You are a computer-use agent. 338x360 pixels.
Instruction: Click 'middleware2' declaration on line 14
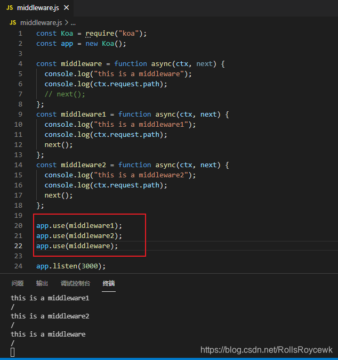tap(83, 165)
